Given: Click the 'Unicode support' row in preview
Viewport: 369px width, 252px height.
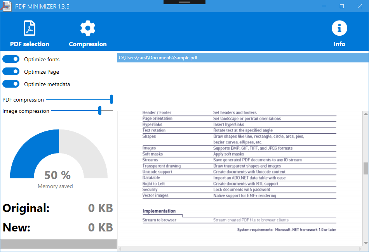Looking at the screenshot, I should coord(239,172).
